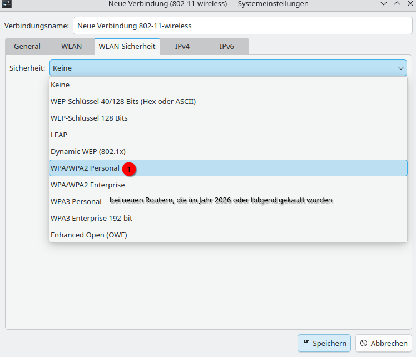
Task: Select WPA3 Enterprise 192-bit entry
Action: tap(91, 219)
